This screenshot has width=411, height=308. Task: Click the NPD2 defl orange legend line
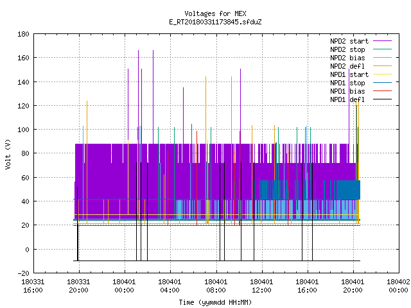point(382,66)
